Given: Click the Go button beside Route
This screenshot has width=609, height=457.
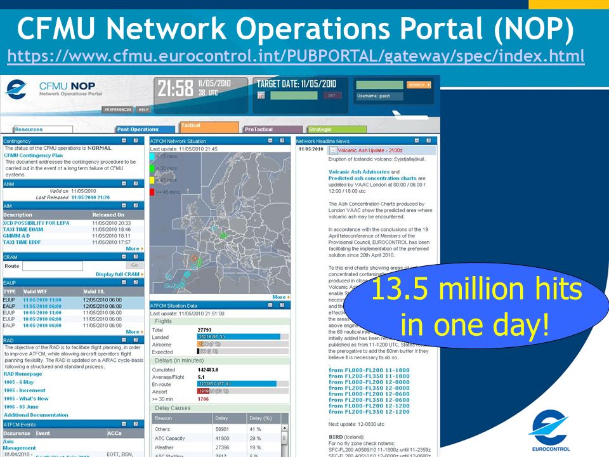Looking at the screenshot, I should pyautogui.click(x=134, y=265).
